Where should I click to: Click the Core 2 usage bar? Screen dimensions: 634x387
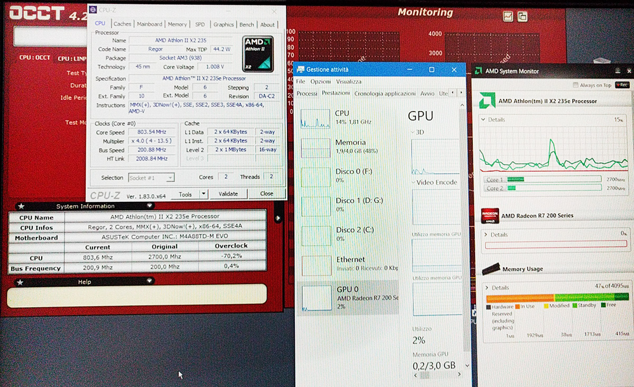pos(554,188)
